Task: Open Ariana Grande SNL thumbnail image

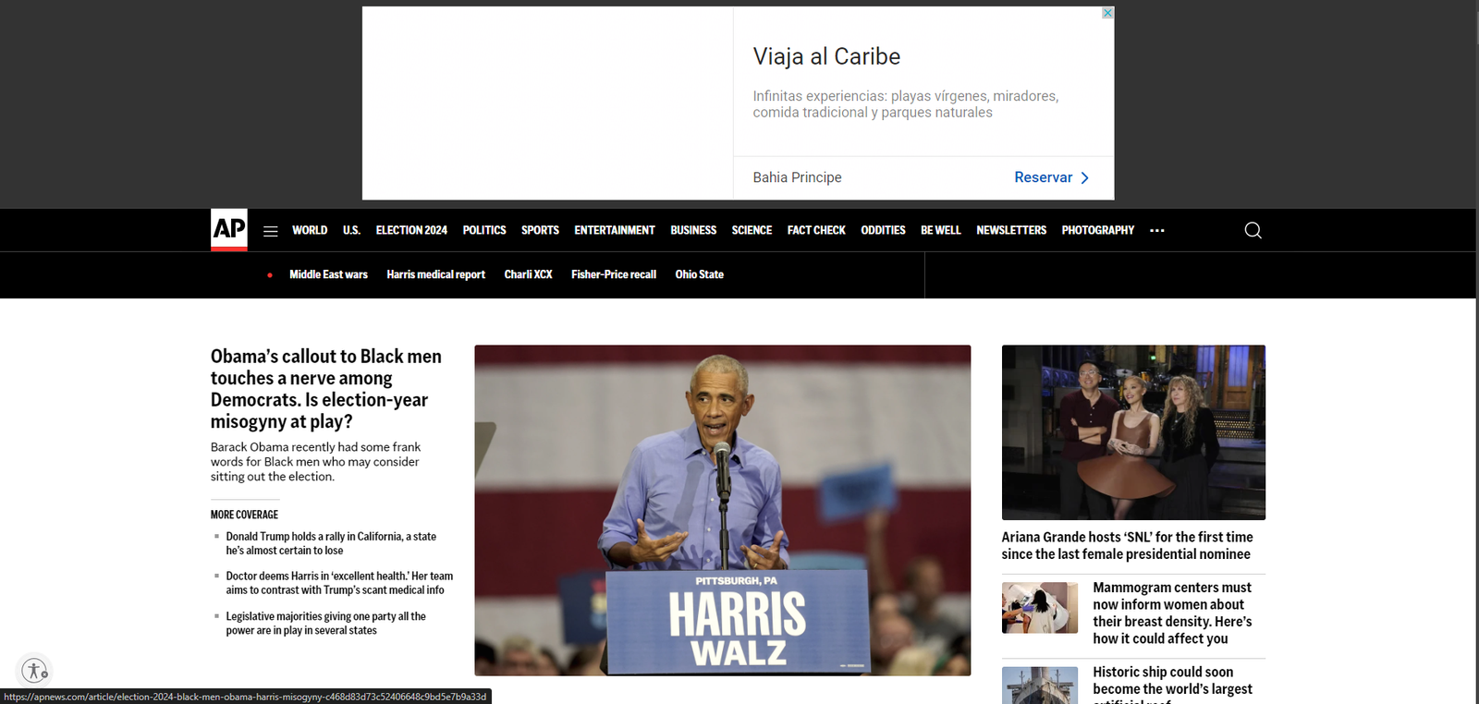Action: point(1133,432)
